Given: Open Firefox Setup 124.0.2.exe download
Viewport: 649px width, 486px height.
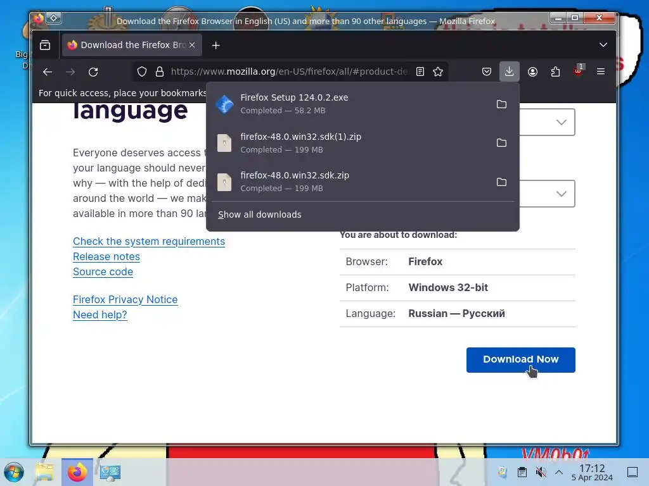Looking at the screenshot, I should click(352, 104).
